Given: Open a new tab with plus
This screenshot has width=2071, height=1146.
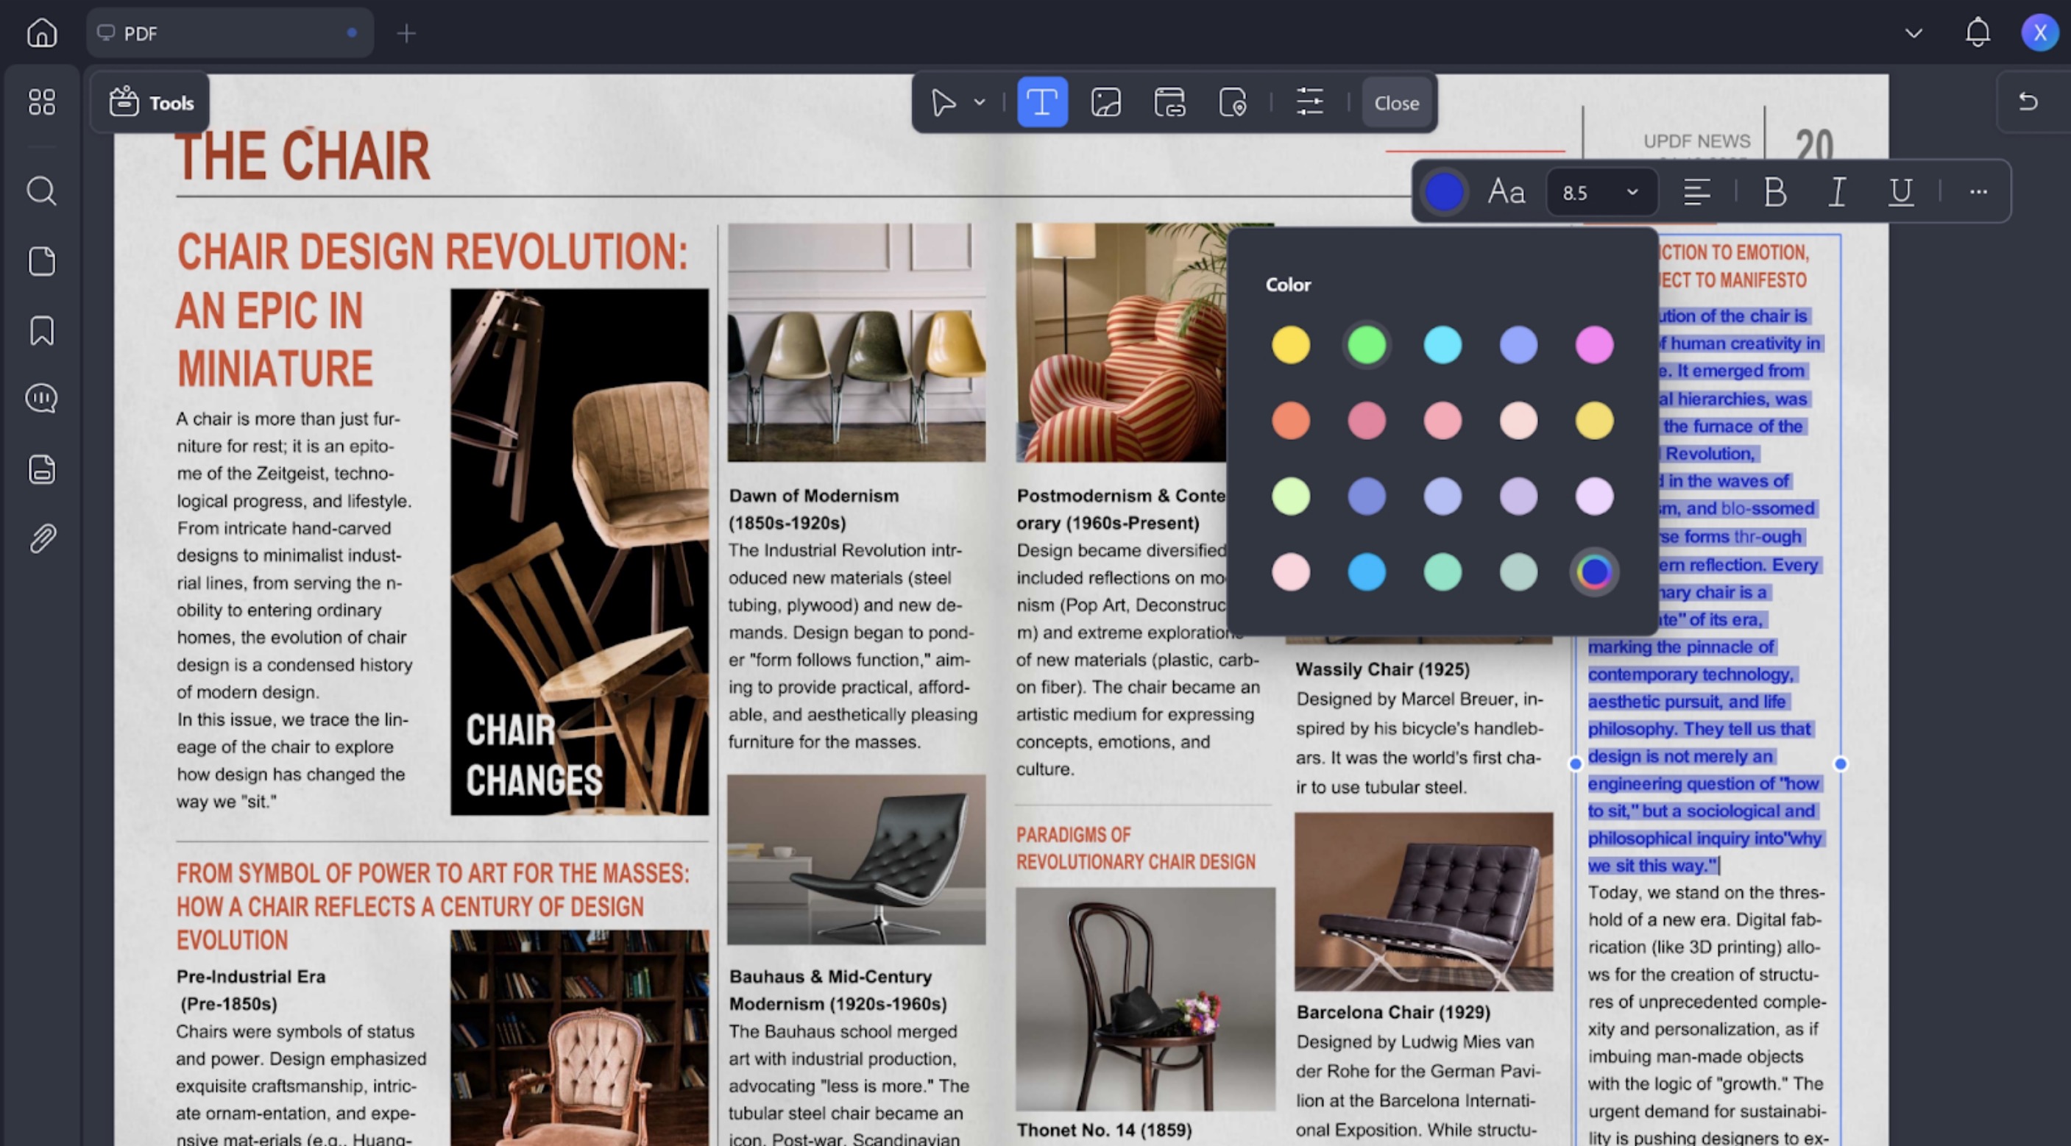Looking at the screenshot, I should tap(406, 33).
